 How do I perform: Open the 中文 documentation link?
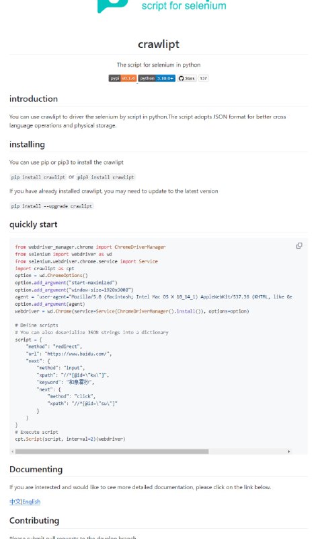(15, 502)
